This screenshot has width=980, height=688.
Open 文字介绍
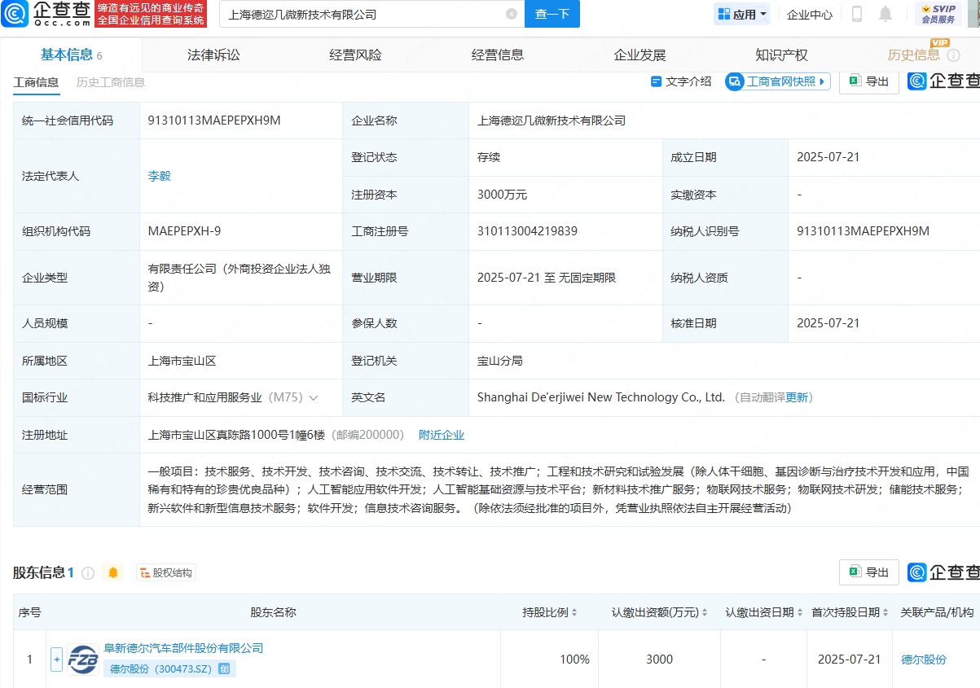click(x=681, y=81)
